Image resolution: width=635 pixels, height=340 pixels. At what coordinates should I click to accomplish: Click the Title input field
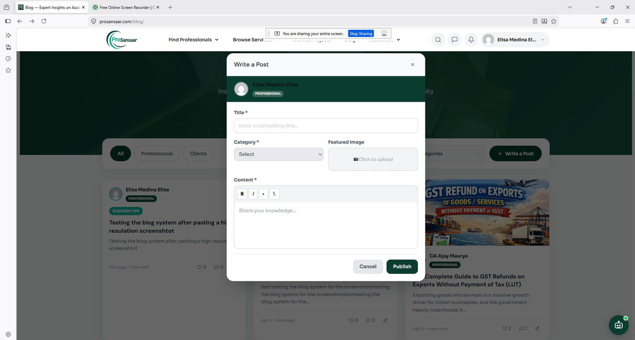[326, 126]
